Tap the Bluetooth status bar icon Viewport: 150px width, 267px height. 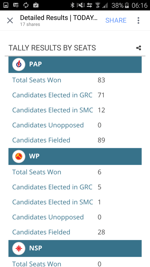[x=72, y=5]
